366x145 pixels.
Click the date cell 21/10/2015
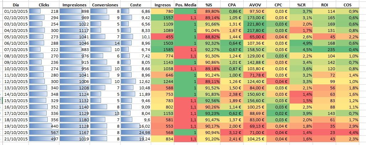pos(15,139)
